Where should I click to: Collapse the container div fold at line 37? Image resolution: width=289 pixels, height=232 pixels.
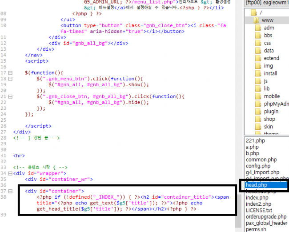(x=11, y=191)
